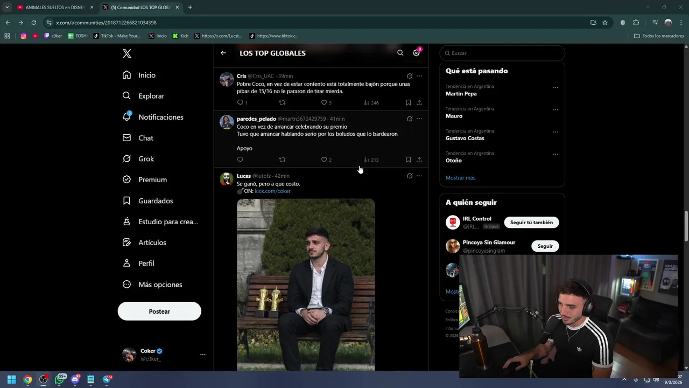689x388 pixels.
Task: Open Inicio in X sidebar
Action: click(x=139, y=75)
